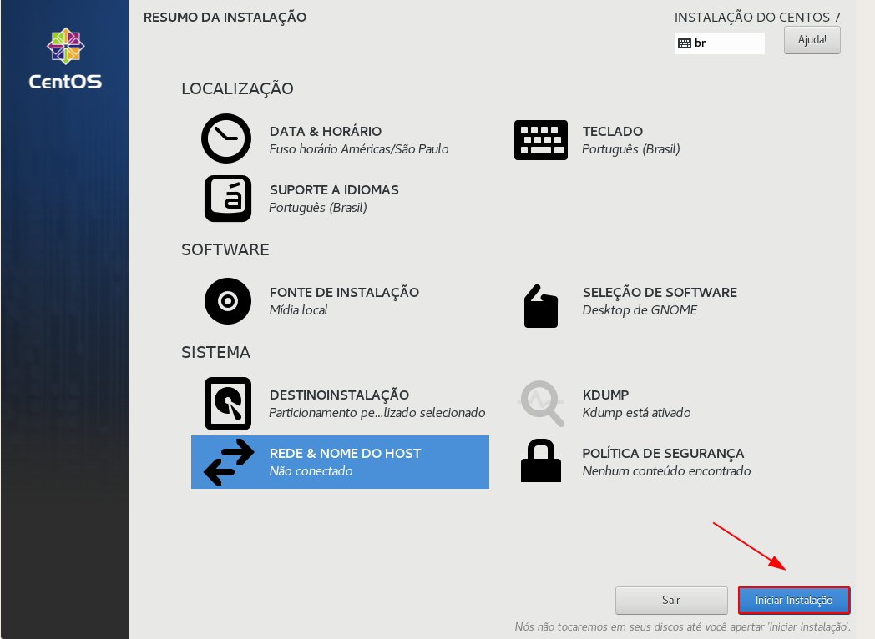875x639 pixels.
Task: Open the SUPORTE A IDIOMAS label
Action: click(x=334, y=190)
